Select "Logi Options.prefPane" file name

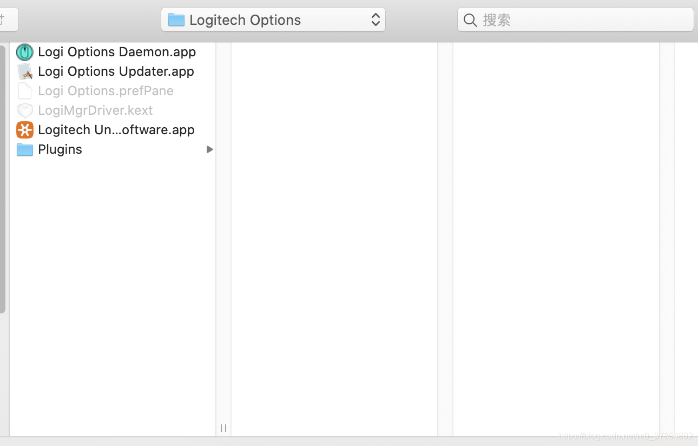pyautogui.click(x=106, y=91)
